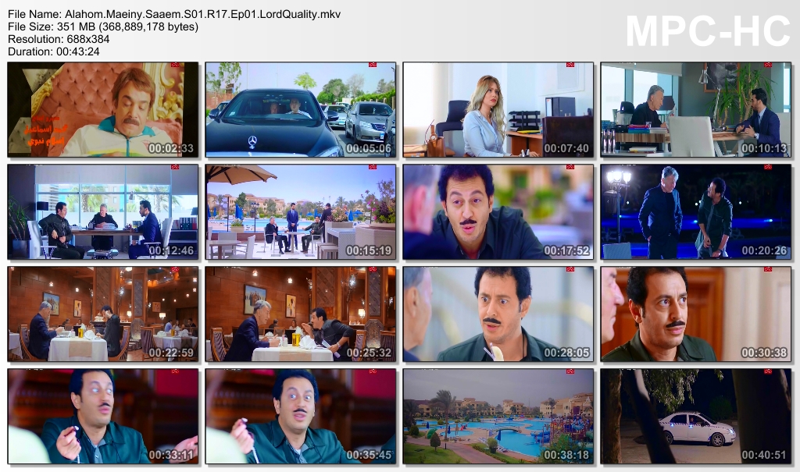
Task: Select the thumbnail at 00:35:45
Action: click(x=301, y=417)
